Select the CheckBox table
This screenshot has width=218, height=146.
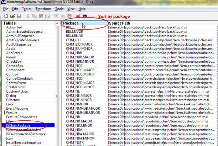(x=14, y=62)
